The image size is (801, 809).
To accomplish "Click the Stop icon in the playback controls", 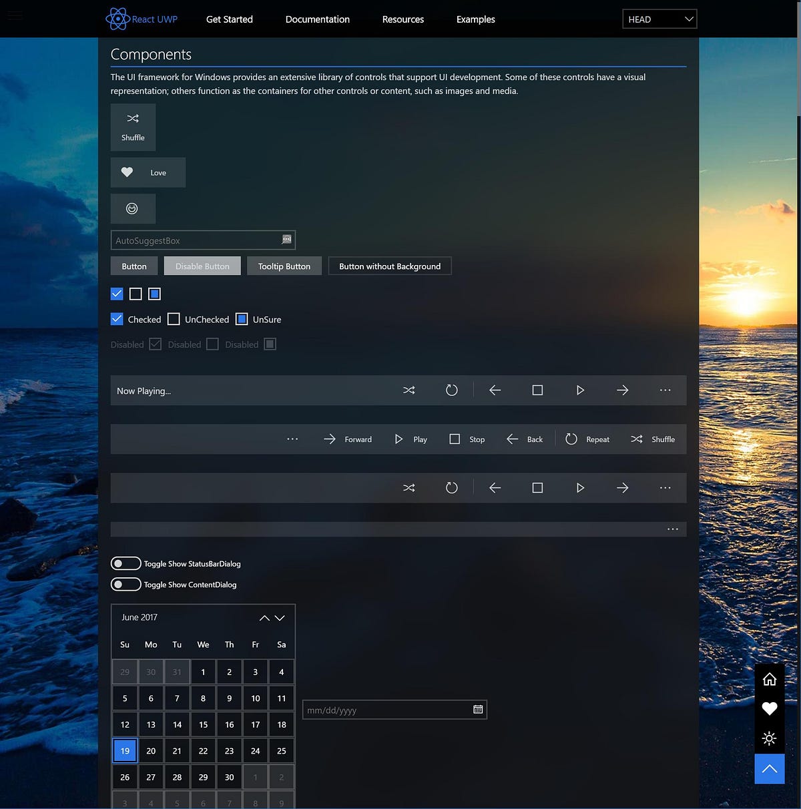I will [455, 439].
